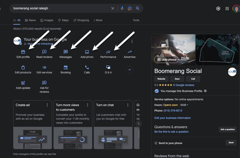Viewport: 240px width, 158px height.
Task: Clear the search box text
Action: 113,9
